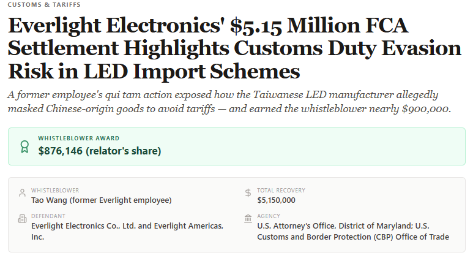
Task: Click the Everlight Electronics article headline
Action: point(234,48)
